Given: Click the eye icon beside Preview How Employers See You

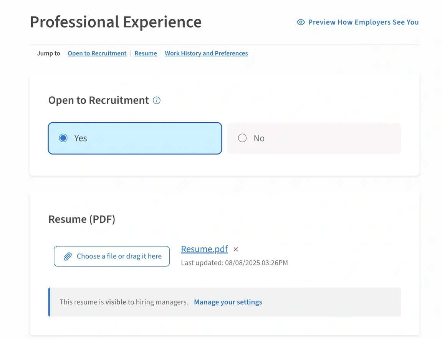Looking at the screenshot, I should [x=301, y=22].
